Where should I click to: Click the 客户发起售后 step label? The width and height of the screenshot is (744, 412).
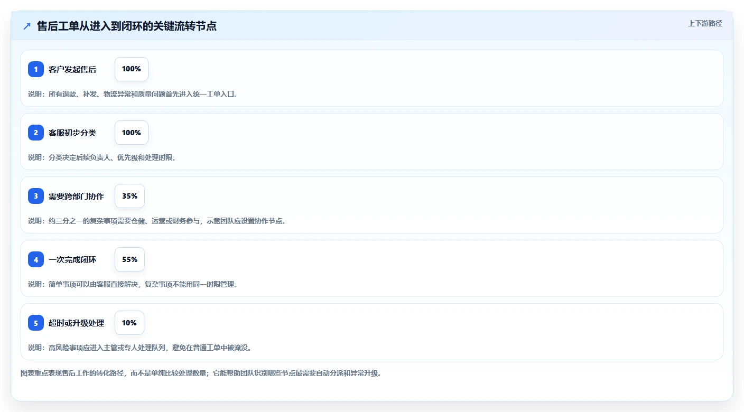coord(72,69)
